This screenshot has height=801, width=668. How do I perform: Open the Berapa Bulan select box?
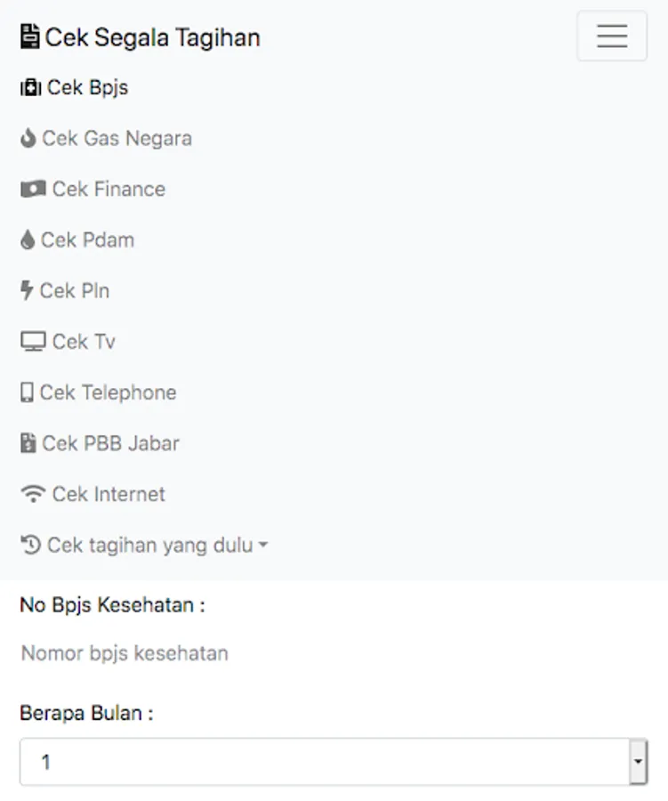pyautogui.click(x=325, y=762)
